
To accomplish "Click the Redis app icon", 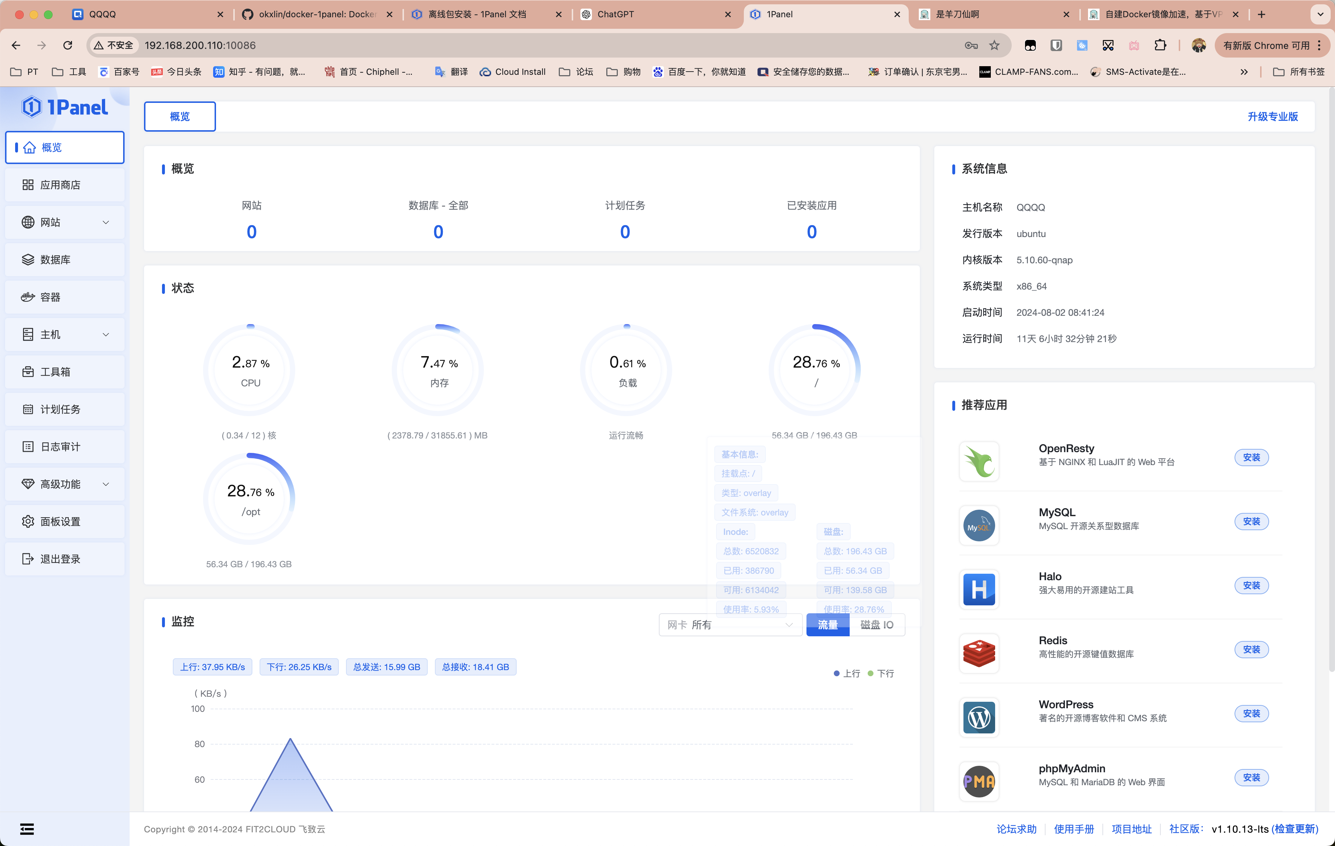I will click(979, 653).
